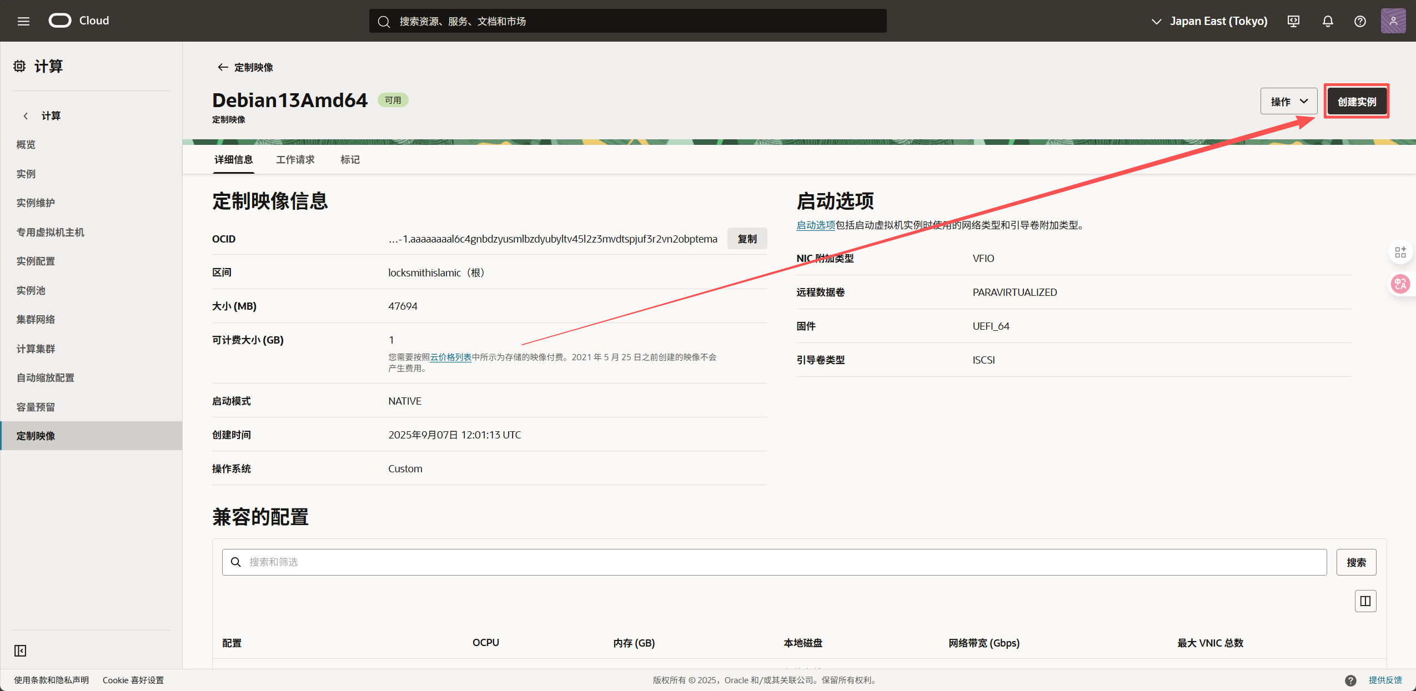Click the 创建实例 button

pyautogui.click(x=1356, y=102)
